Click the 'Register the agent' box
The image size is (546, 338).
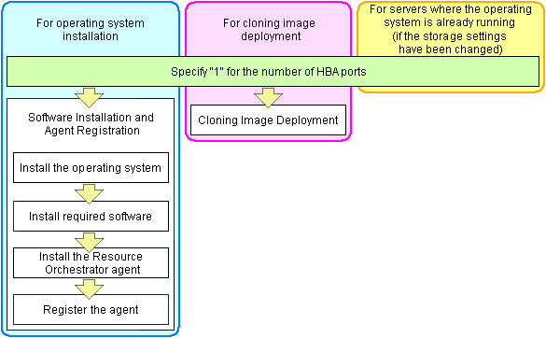pyautogui.click(x=91, y=309)
